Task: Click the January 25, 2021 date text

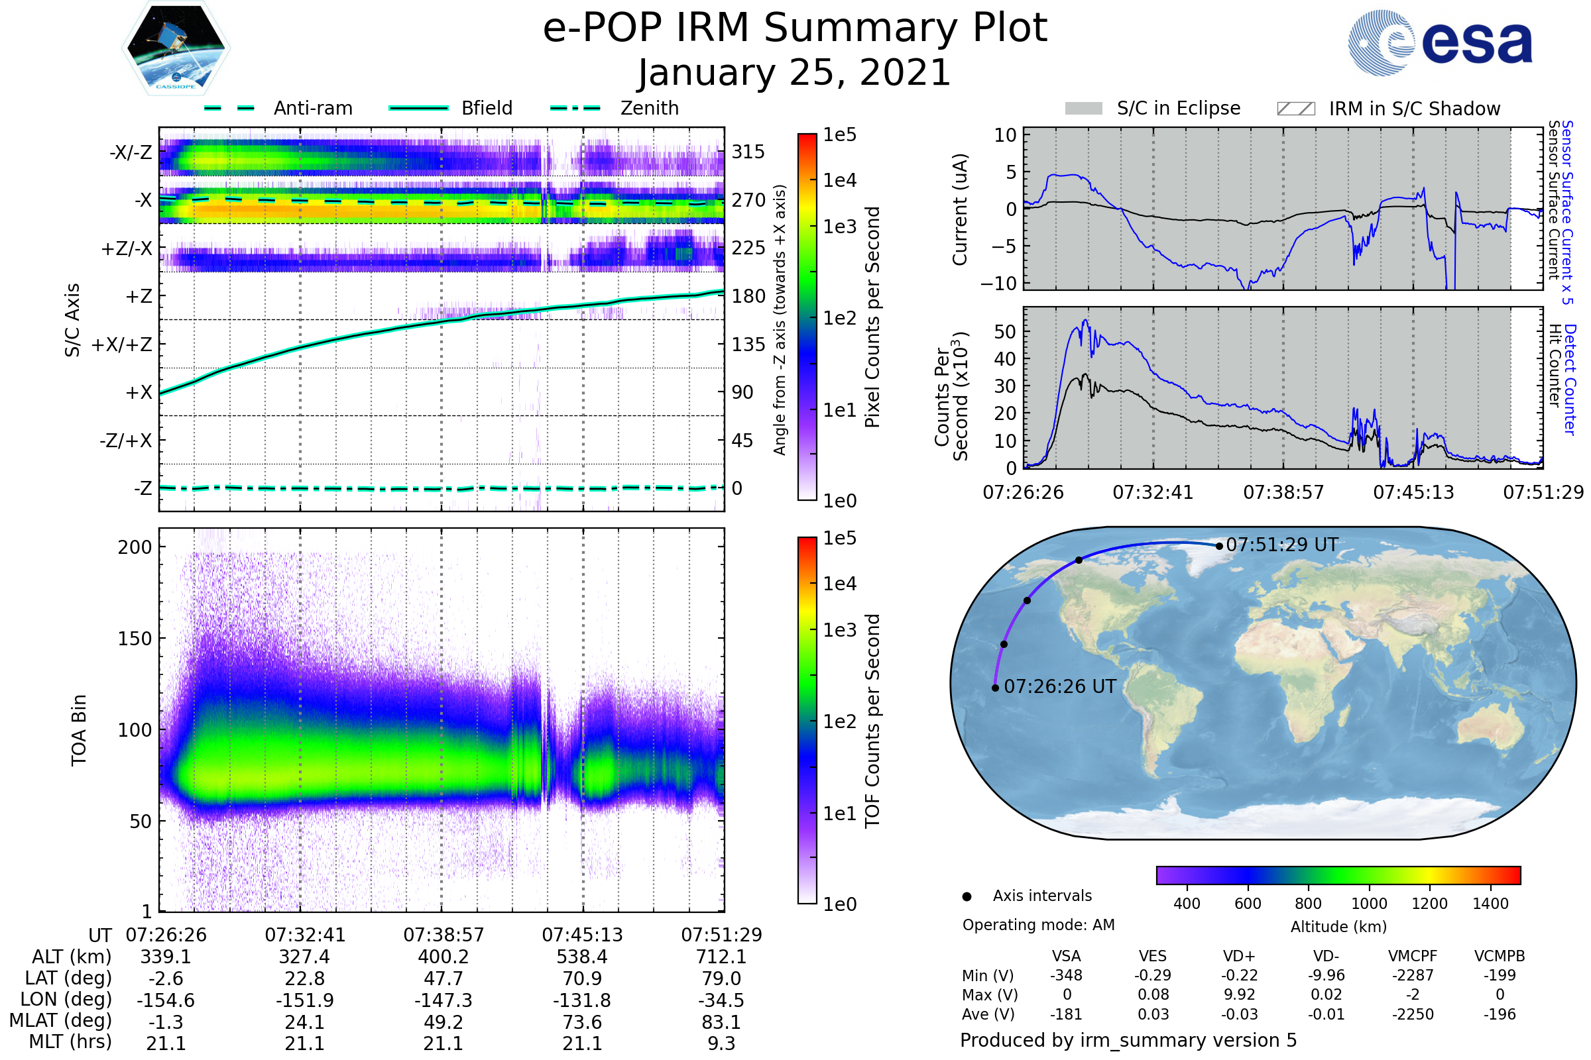Action: [795, 73]
